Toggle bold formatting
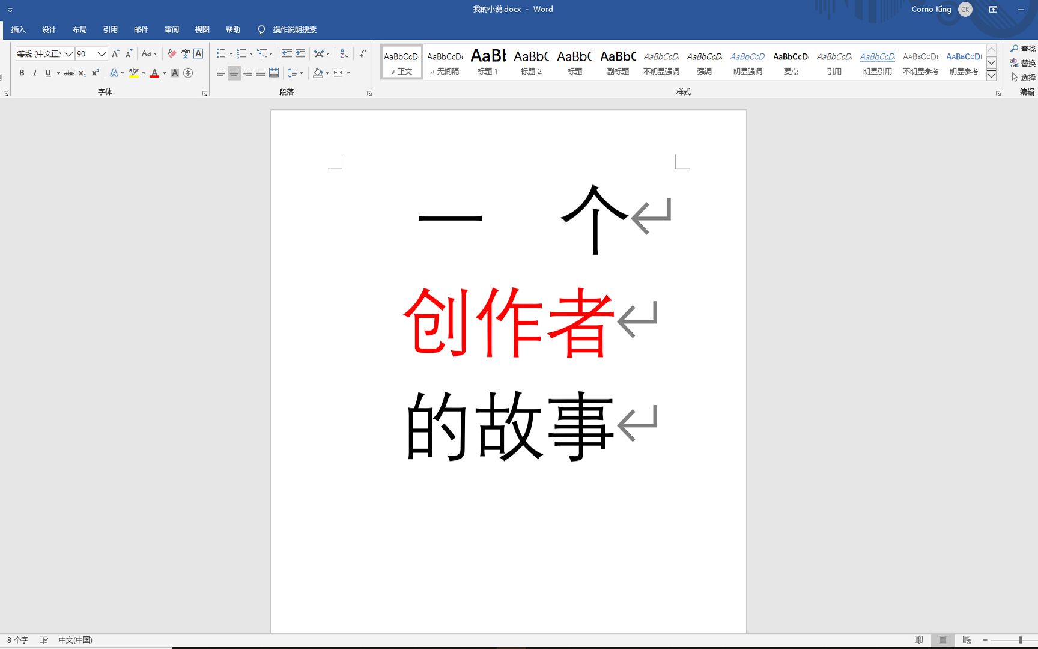This screenshot has height=649, width=1038. pos(22,73)
